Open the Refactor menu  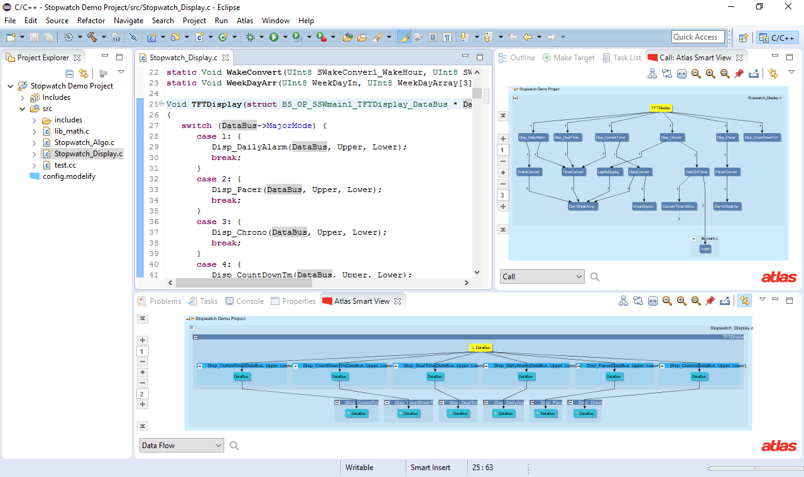tap(91, 21)
